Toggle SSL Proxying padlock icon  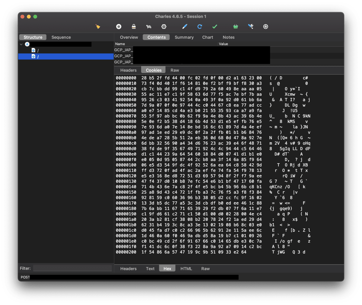pos(134,27)
